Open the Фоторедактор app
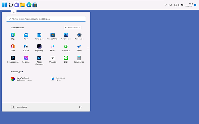This screenshot has width=199, height=124. tap(13, 59)
